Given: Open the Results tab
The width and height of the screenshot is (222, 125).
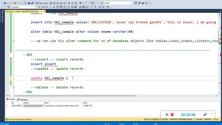Looking at the screenshot, I should [11, 100].
